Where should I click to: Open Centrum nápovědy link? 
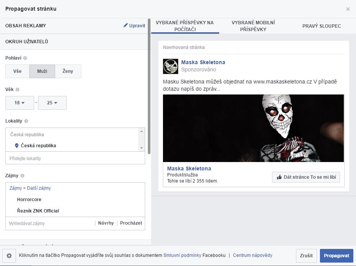pos(253,255)
